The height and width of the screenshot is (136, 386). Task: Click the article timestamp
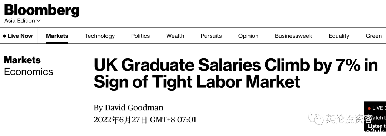(x=145, y=120)
